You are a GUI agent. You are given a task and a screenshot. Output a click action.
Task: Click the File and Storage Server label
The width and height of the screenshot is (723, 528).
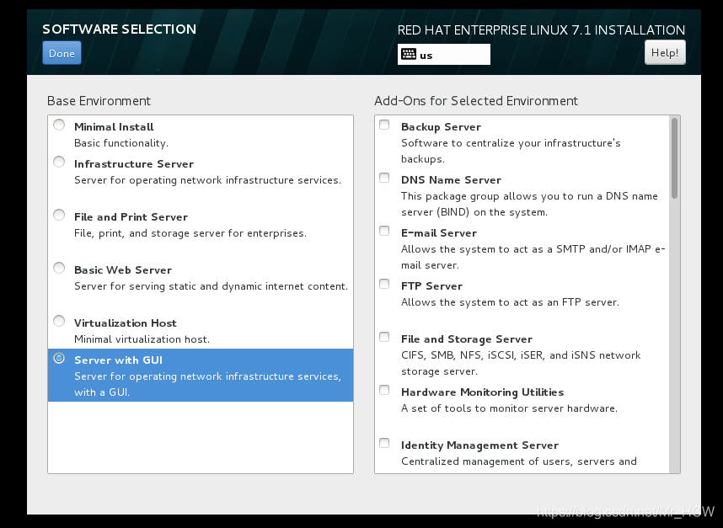tap(467, 339)
